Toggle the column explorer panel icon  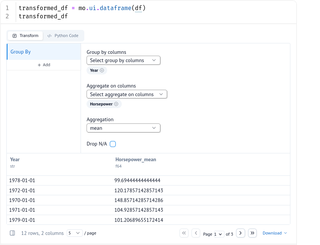(x=12, y=233)
